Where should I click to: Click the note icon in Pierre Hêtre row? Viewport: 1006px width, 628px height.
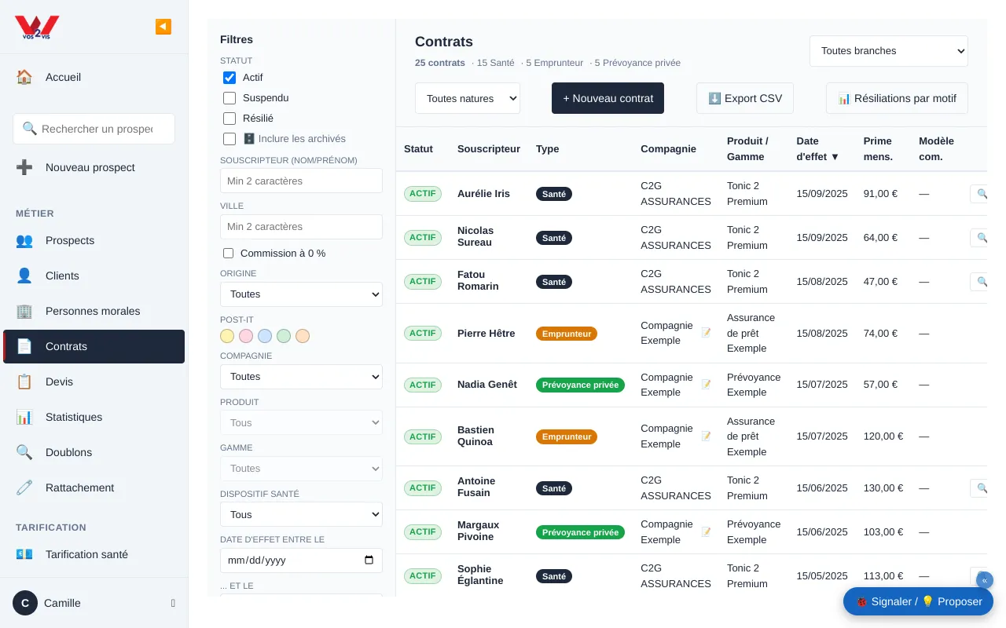click(x=706, y=333)
